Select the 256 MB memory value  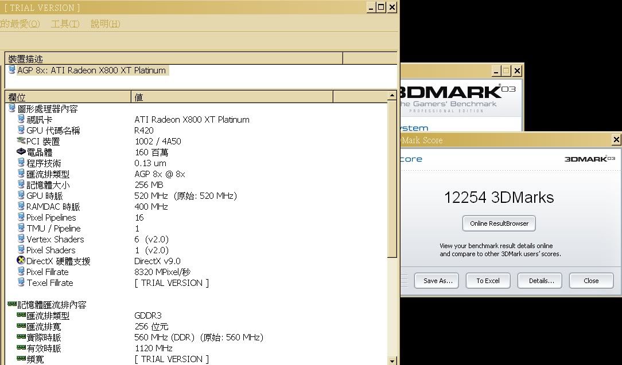coord(149,185)
